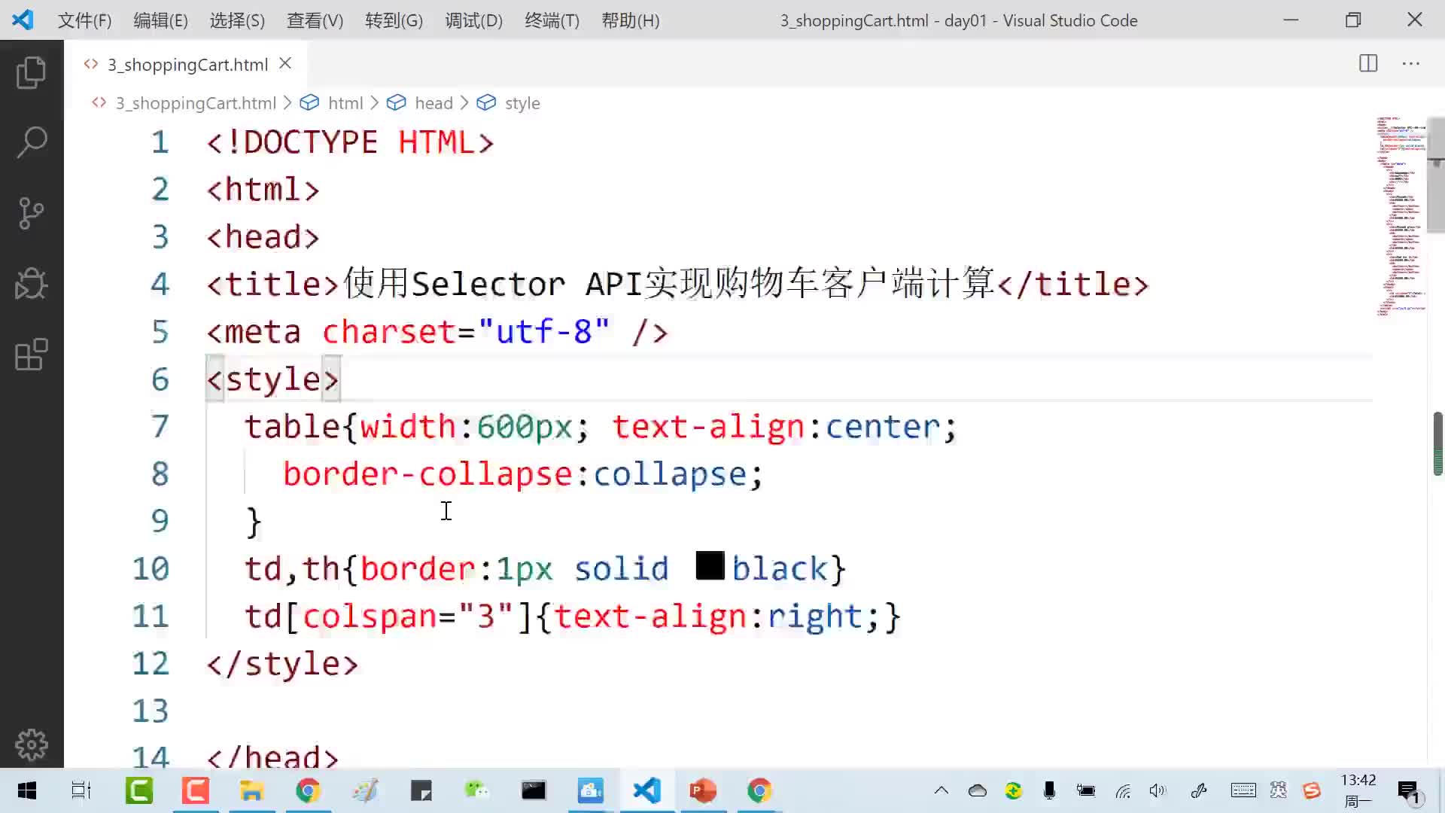Click the td[colspan="3"] selector on line 11
The height and width of the screenshot is (813, 1445).
(x=389, y=617)
